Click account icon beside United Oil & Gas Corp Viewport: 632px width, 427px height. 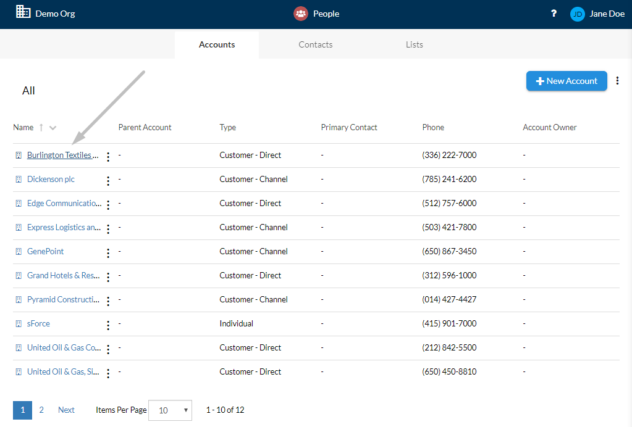(19, 348)
